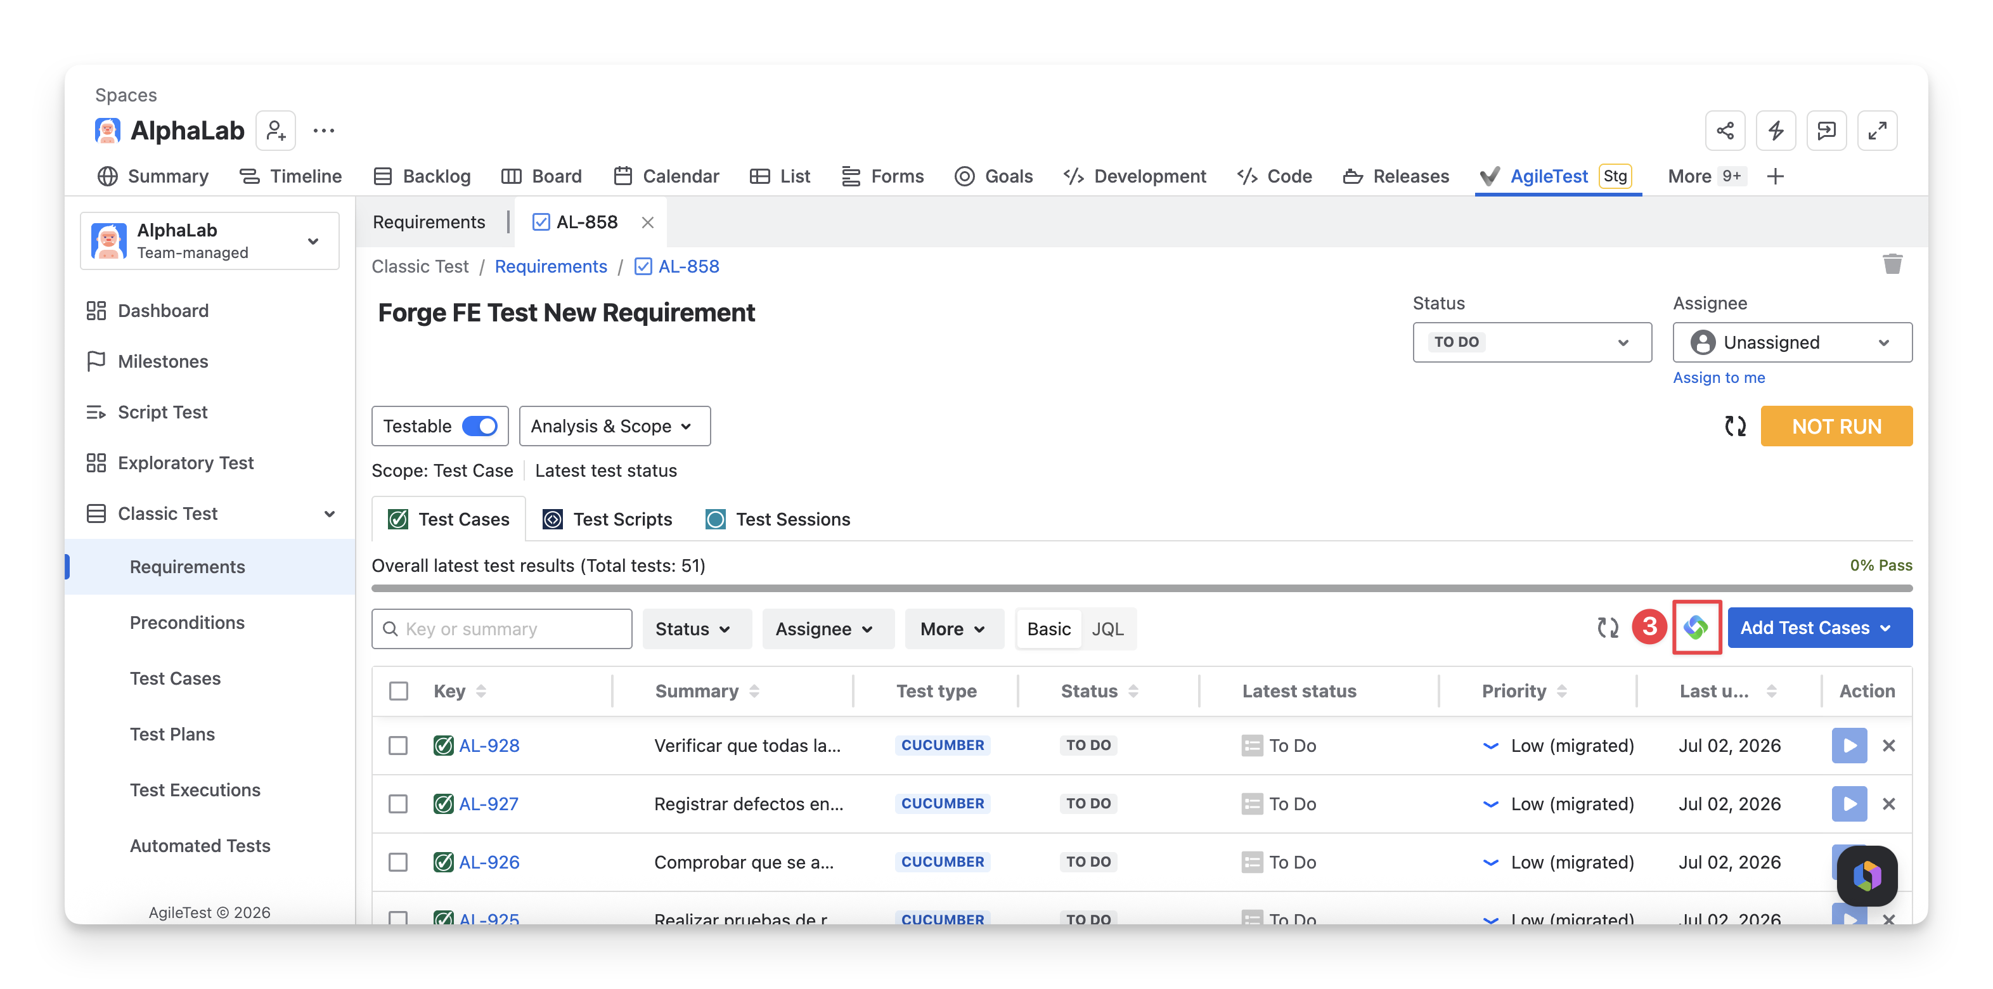Screen dimensions: 1993x989
Task: Open the three-dot space actions menu
Action: (324, 131)
